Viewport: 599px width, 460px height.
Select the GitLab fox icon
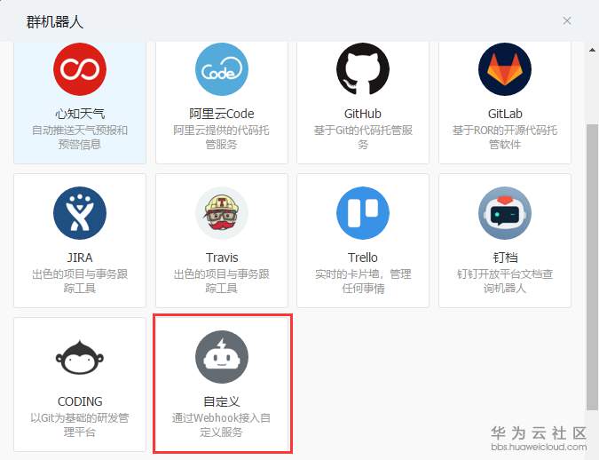pos(505,69)
